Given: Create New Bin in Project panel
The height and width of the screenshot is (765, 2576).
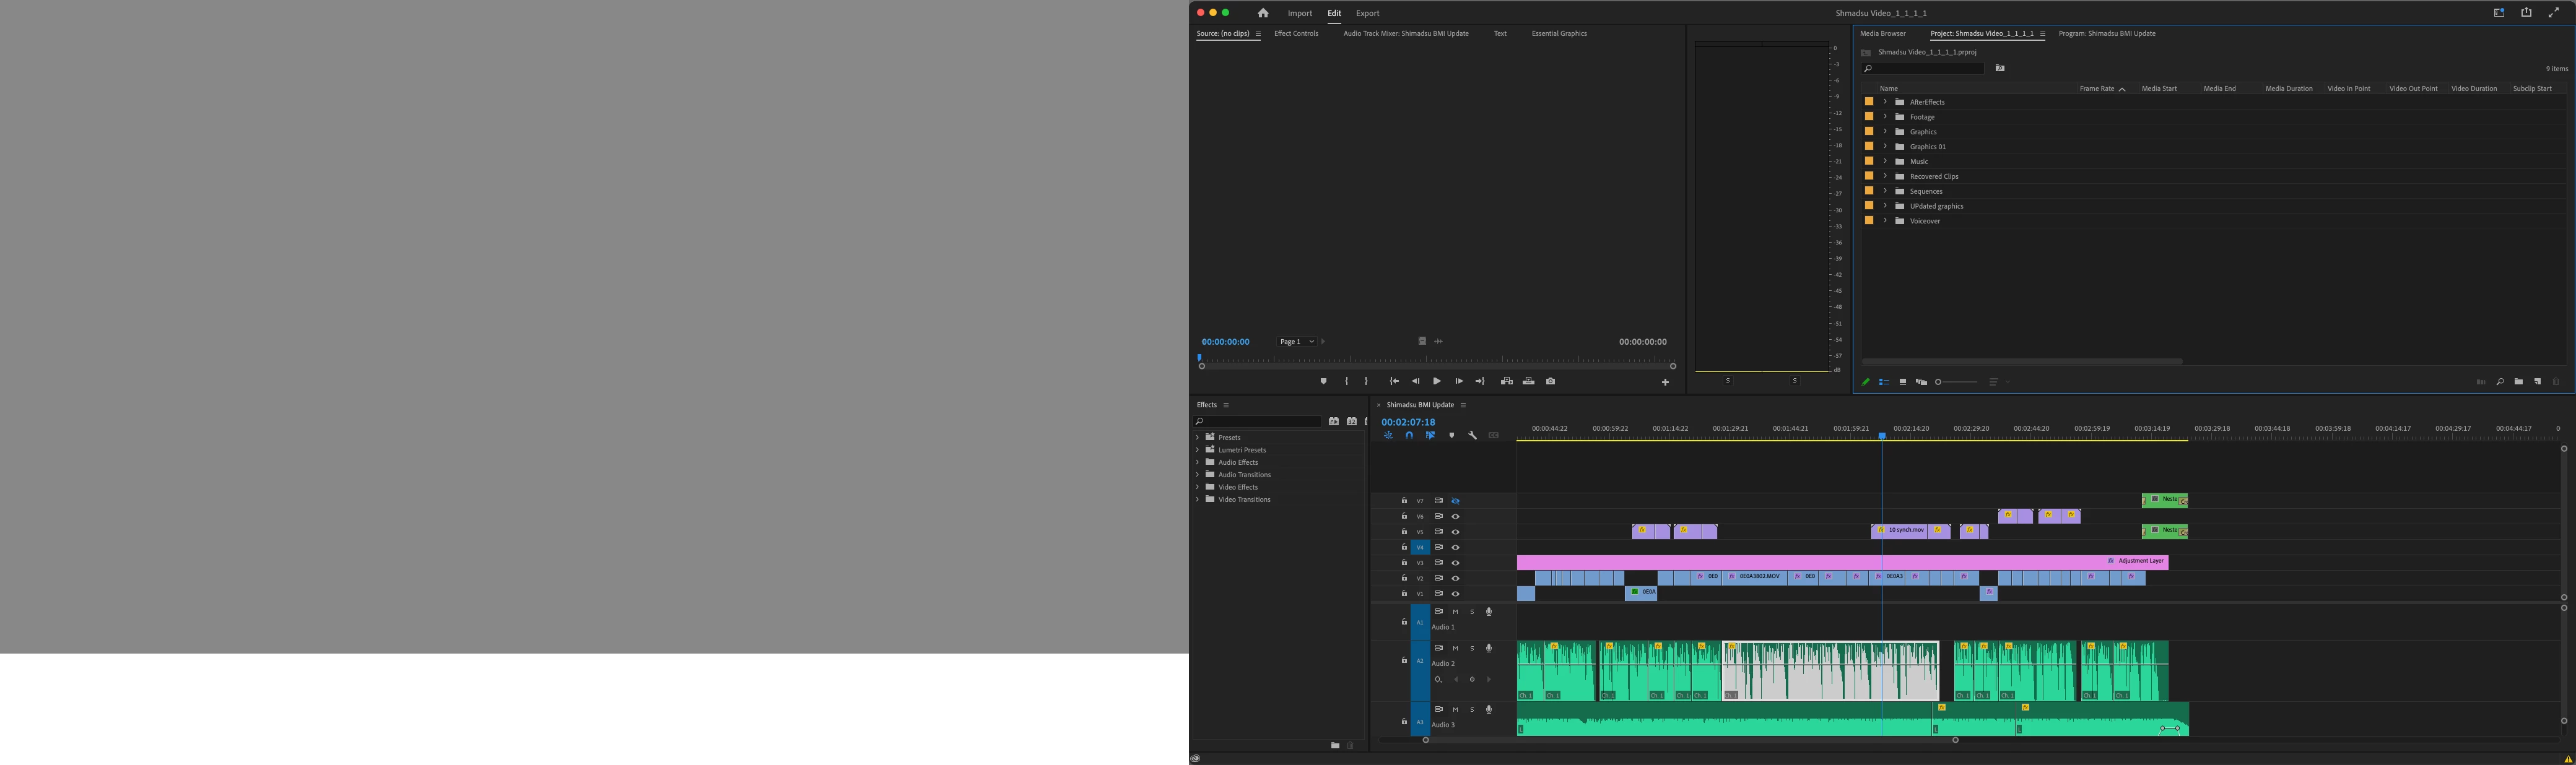Looking at the screenshot, I should [2518, 382].
